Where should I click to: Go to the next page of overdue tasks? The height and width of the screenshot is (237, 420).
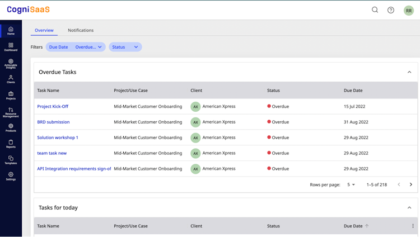click(x=411, y=184)
